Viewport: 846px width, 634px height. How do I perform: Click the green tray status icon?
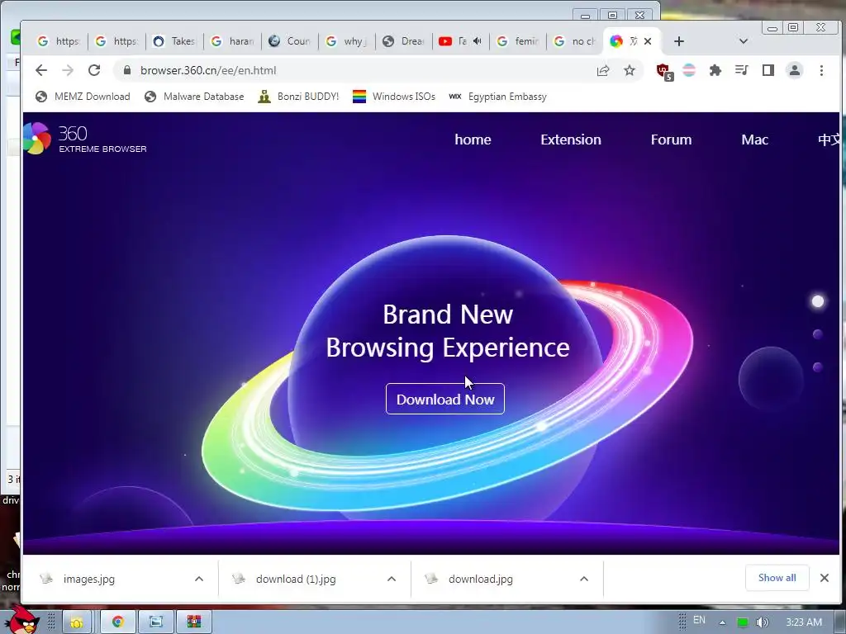click(x=743, y=622)
